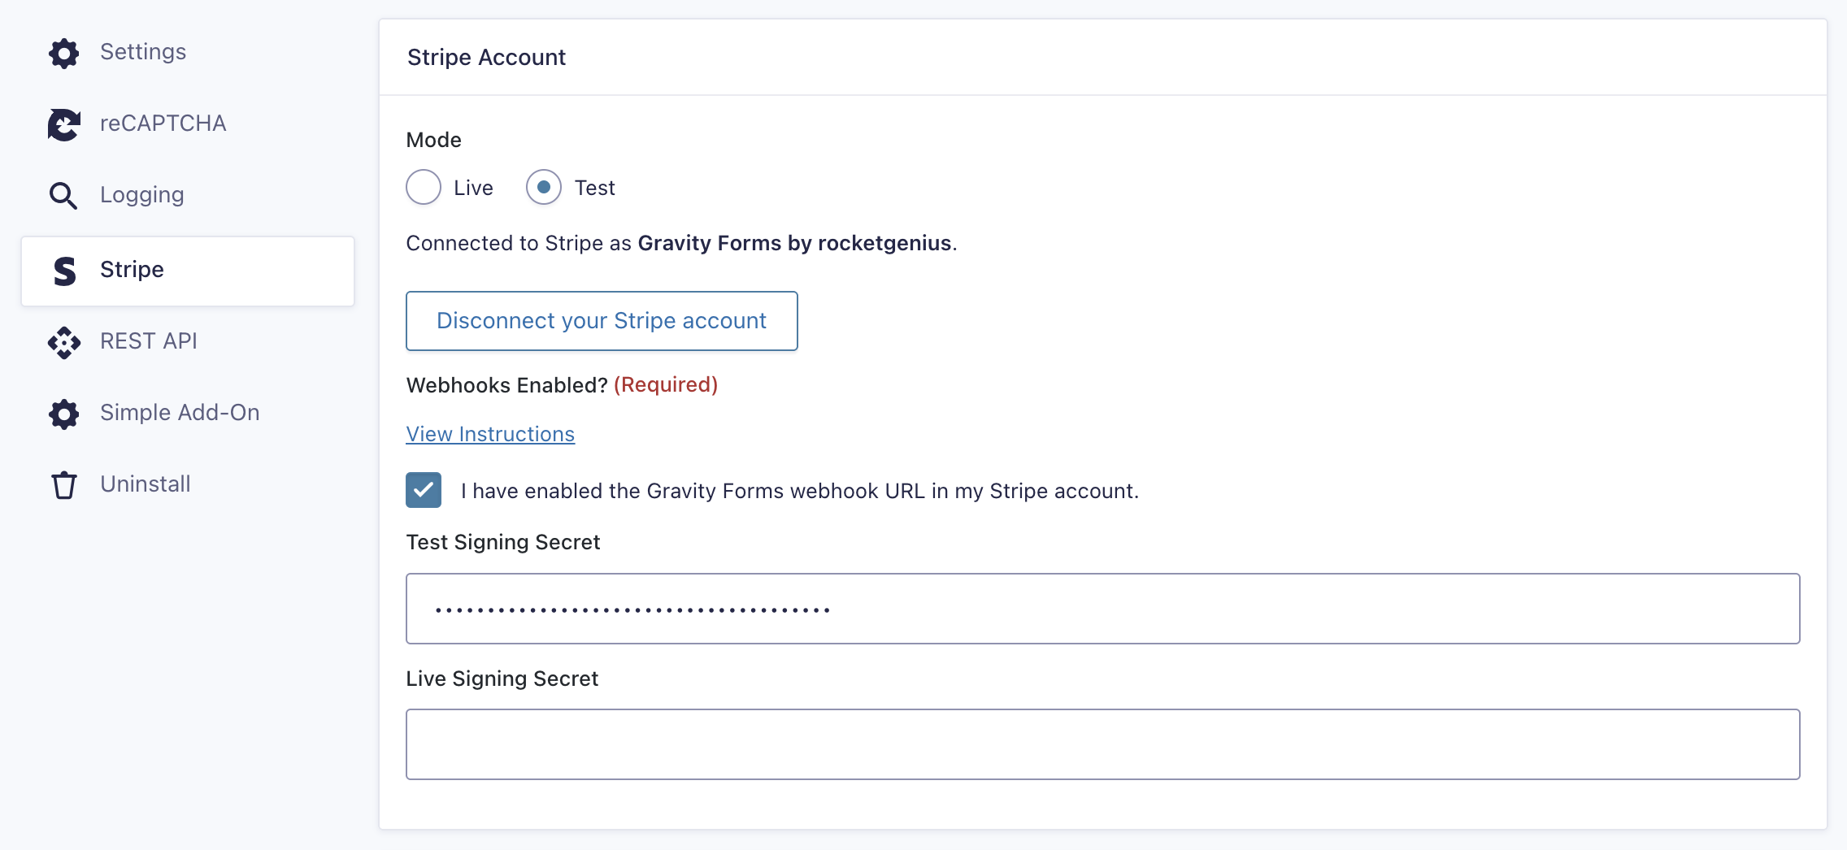Screen dimensions: 1847x850
Task: Open Simple Add-On settings
Action: point(180,413)
